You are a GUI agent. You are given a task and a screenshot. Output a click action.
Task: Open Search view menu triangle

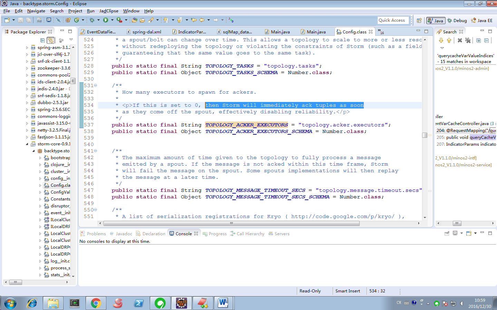coord(442,48)
